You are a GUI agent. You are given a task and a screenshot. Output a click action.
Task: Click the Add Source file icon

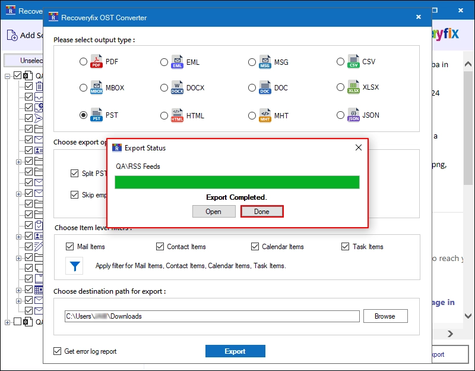(x=12, y=35)
